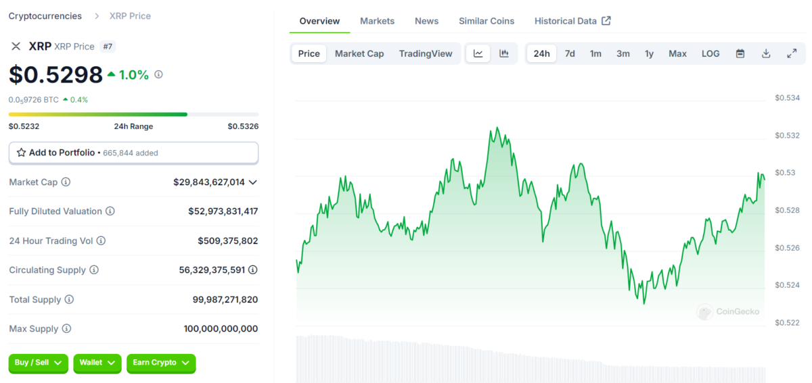Add XRP to Portfolio
Viewport: 812px width, 383px height.
click(x=133, y=153)
